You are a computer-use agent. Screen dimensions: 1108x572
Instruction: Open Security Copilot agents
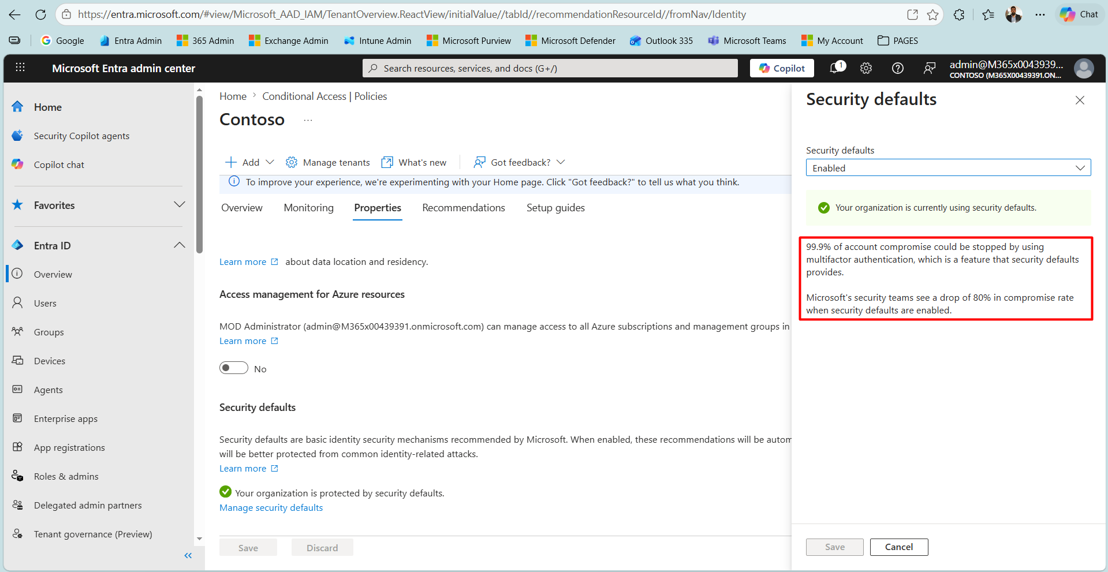click(x=81, y=136)
